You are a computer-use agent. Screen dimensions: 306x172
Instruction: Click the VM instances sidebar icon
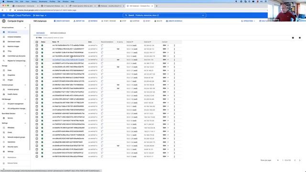coord(4,32)
